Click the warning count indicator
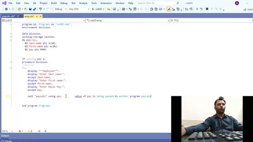 30,131
